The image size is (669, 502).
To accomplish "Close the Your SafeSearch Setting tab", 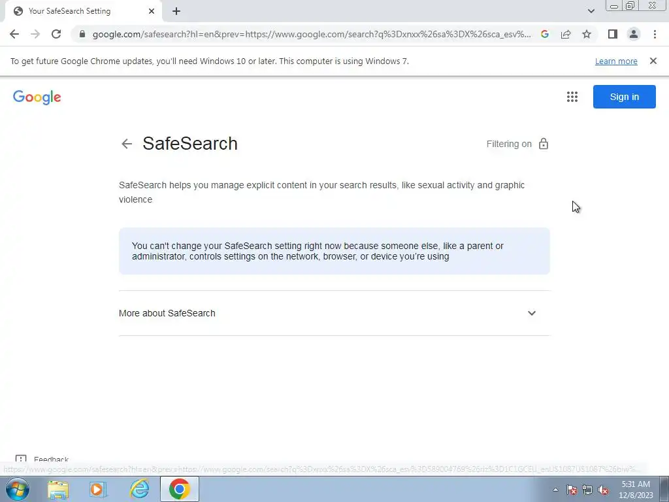I will (151, 12).
